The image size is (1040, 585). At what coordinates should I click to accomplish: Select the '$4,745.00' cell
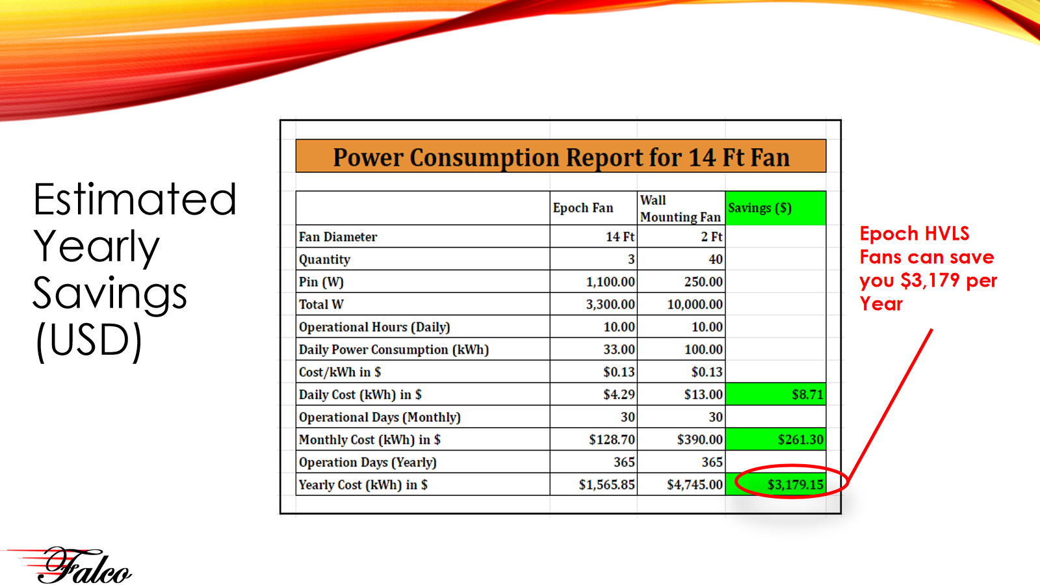681,485
